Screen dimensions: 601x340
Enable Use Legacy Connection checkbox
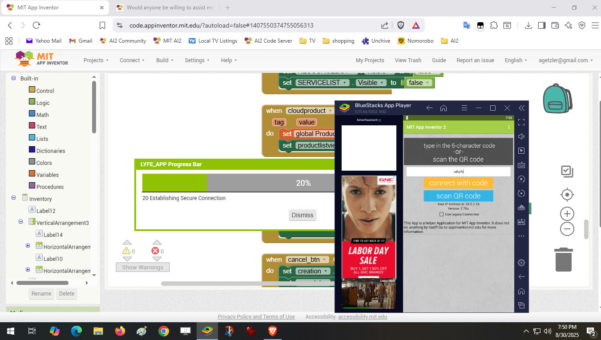click(441, 214)
